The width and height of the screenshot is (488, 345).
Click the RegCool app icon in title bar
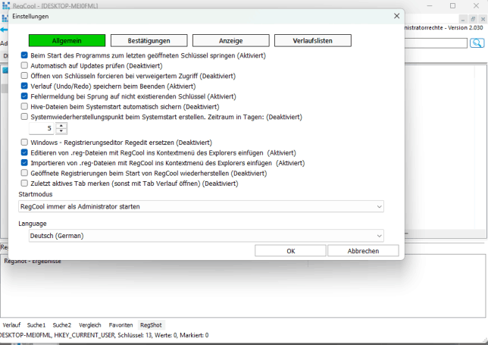tap(6, 5)
